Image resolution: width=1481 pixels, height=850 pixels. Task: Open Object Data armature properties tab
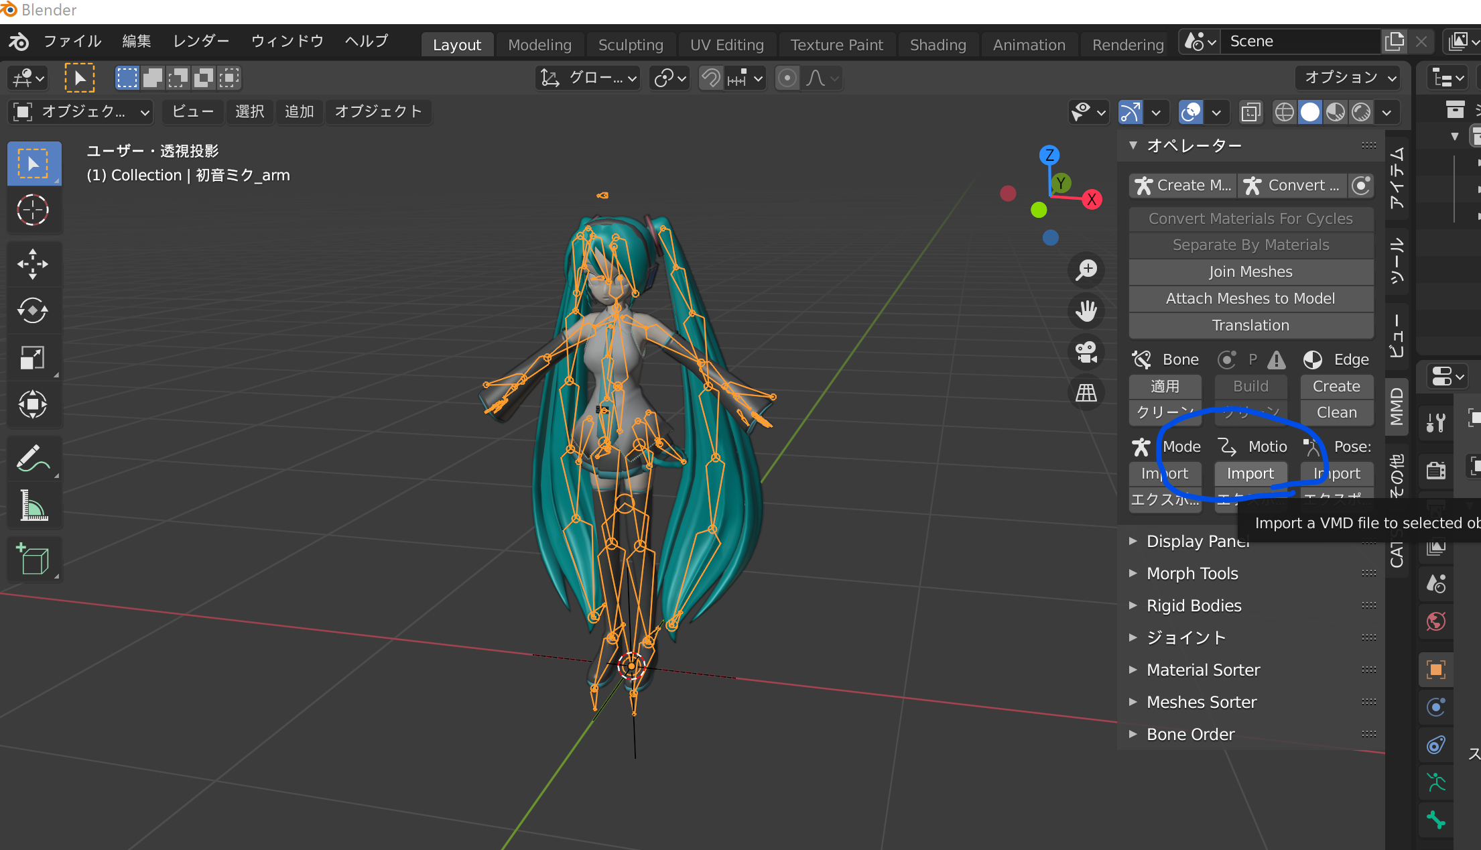click(1436, 782)
